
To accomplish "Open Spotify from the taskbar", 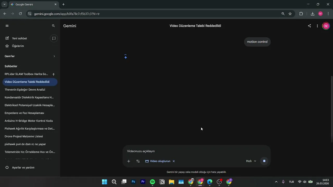I will click(152, 182).
